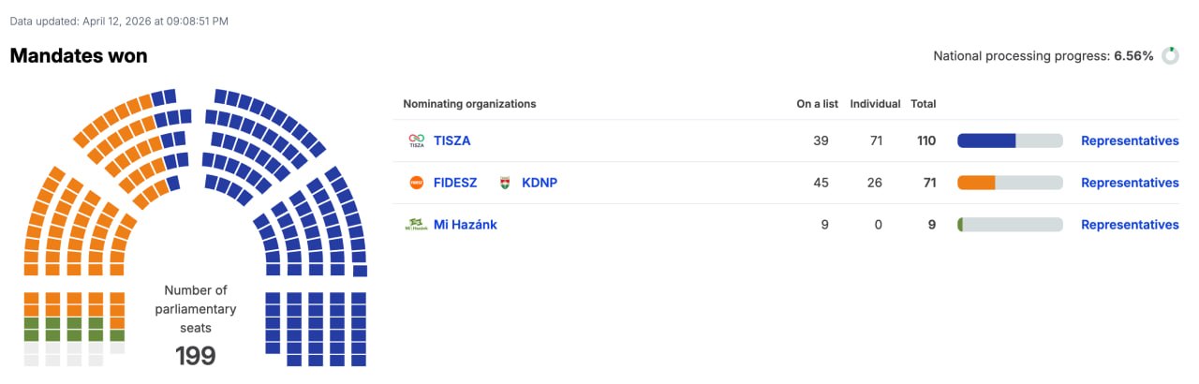Click the Mi Hazánk green mandate bar

coord(1010,225)
